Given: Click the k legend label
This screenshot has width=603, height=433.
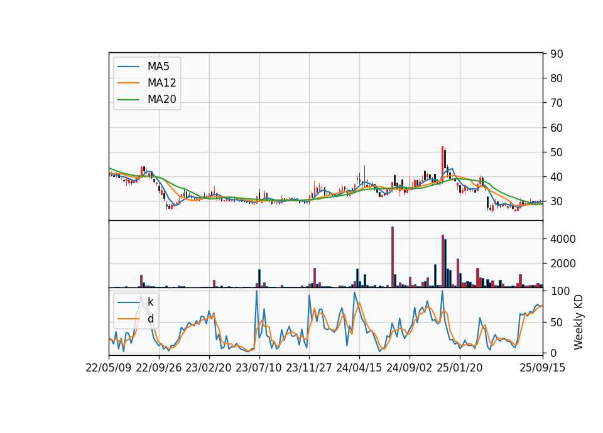Looking at the screenshot, I should (150, 302).
